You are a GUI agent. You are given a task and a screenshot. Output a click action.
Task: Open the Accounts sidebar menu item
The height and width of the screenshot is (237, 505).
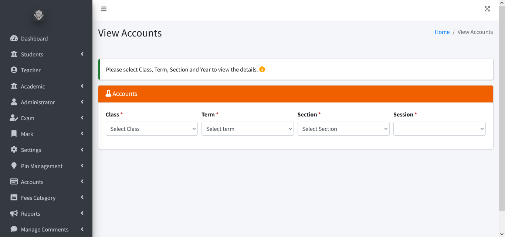pyautogui.click(x=46, y=182)
